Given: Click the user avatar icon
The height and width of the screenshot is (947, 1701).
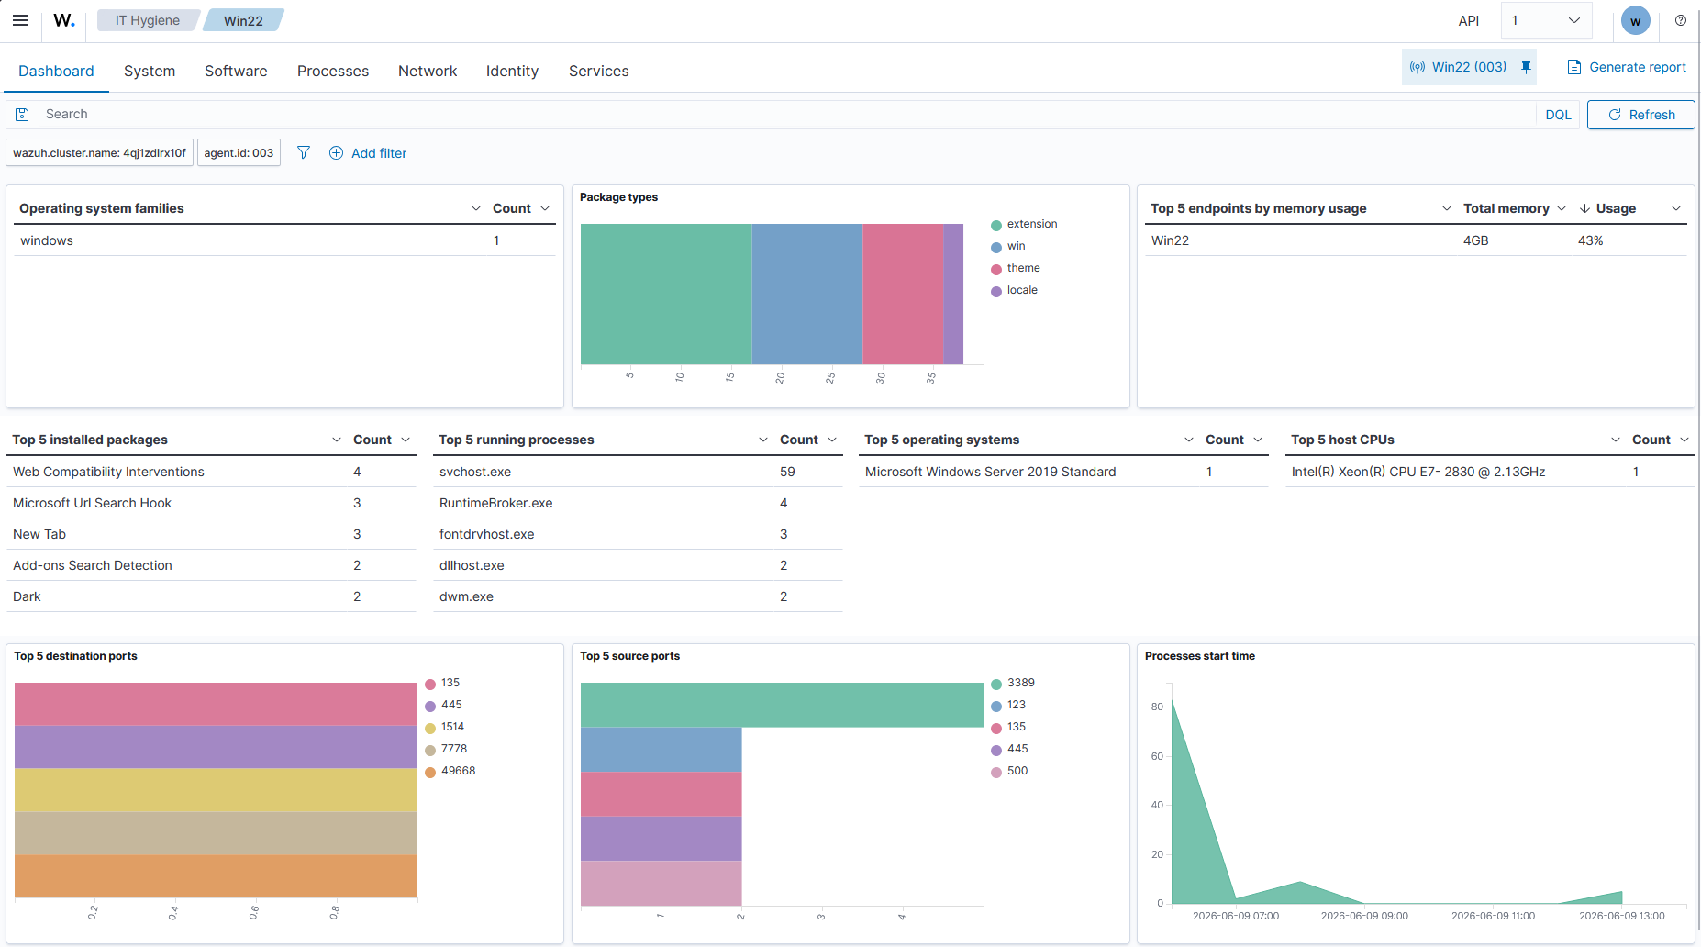Looking at the screenshot, I should (1635, 20).
